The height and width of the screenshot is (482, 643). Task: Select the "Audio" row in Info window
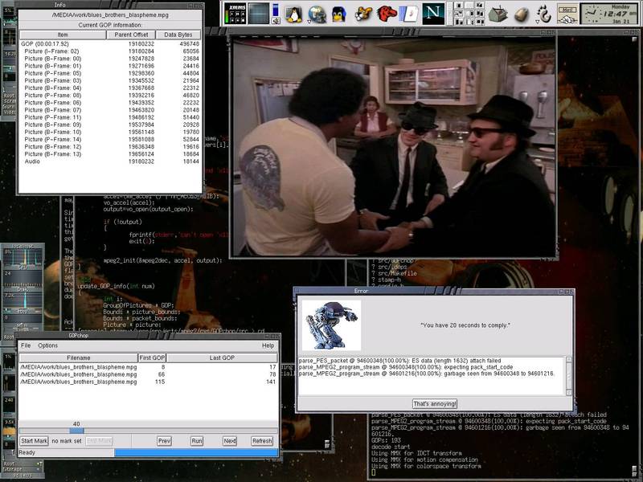(110, 162)
